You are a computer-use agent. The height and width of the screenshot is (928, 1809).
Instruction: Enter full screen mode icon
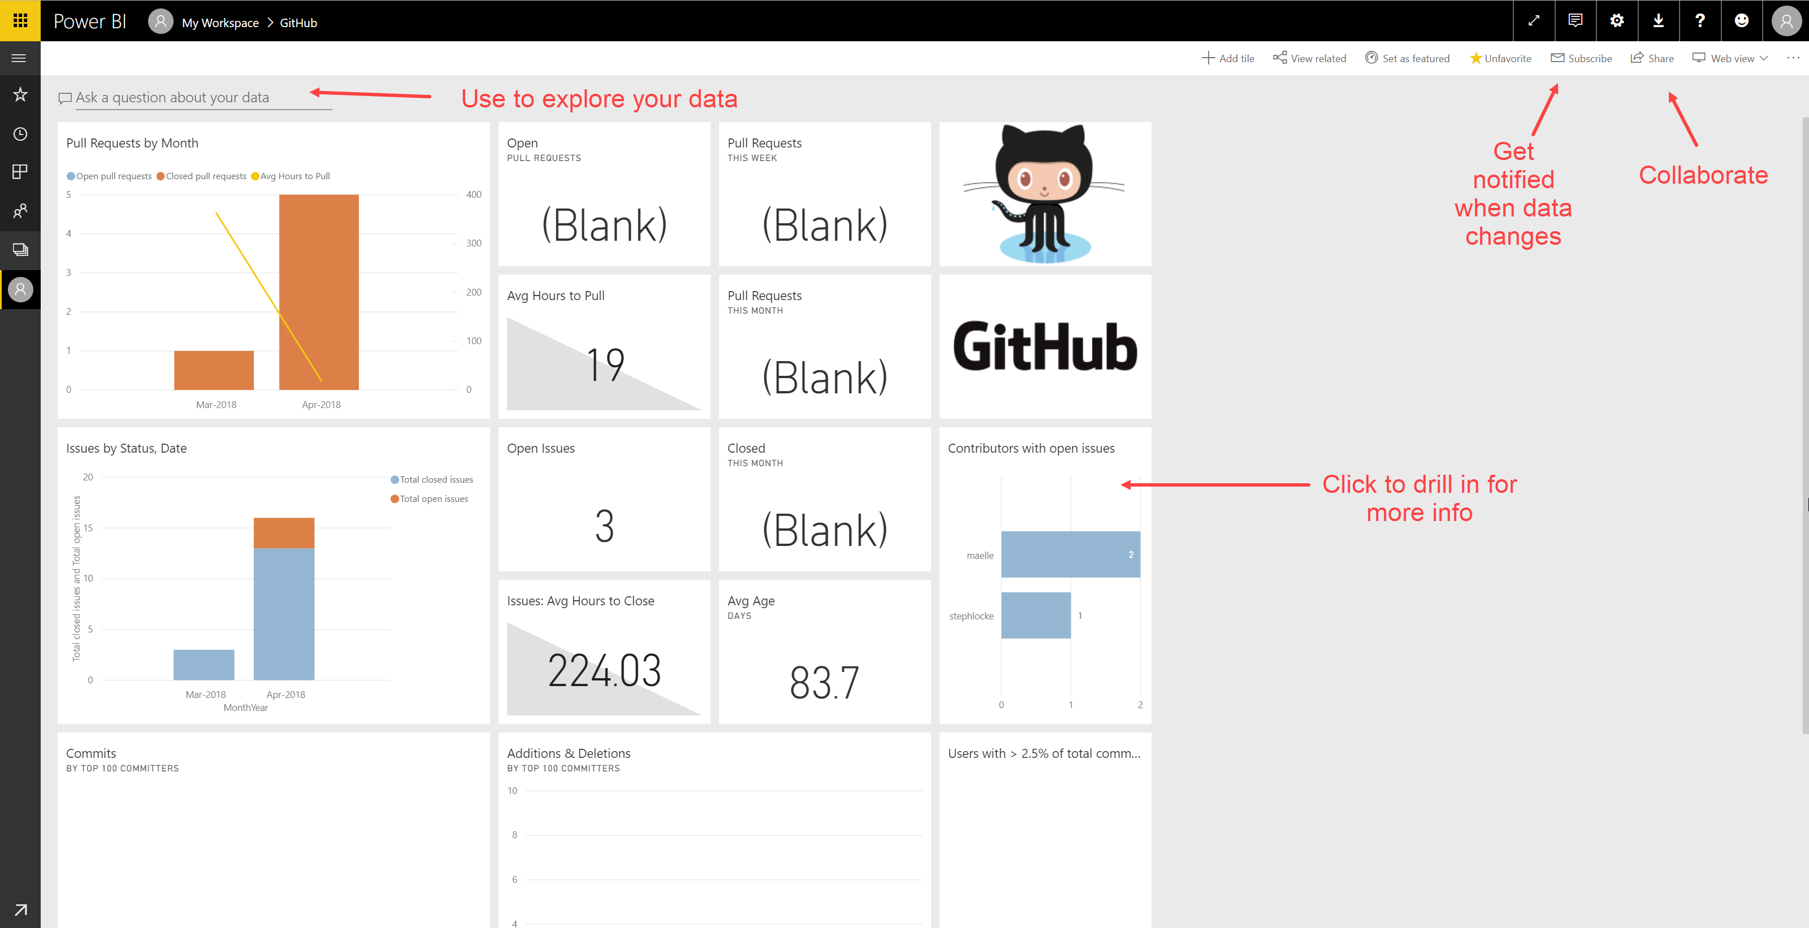point(1534,20)
